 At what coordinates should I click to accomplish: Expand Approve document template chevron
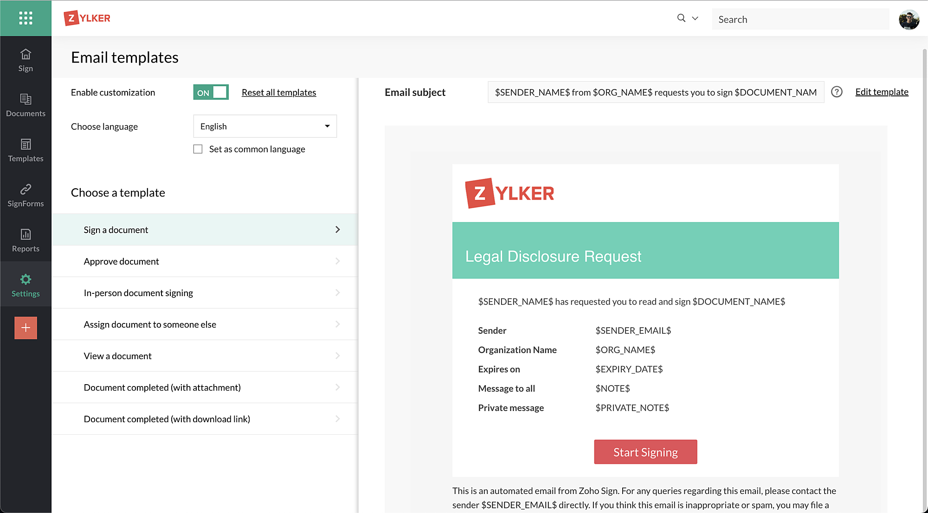tap(337, 261)
